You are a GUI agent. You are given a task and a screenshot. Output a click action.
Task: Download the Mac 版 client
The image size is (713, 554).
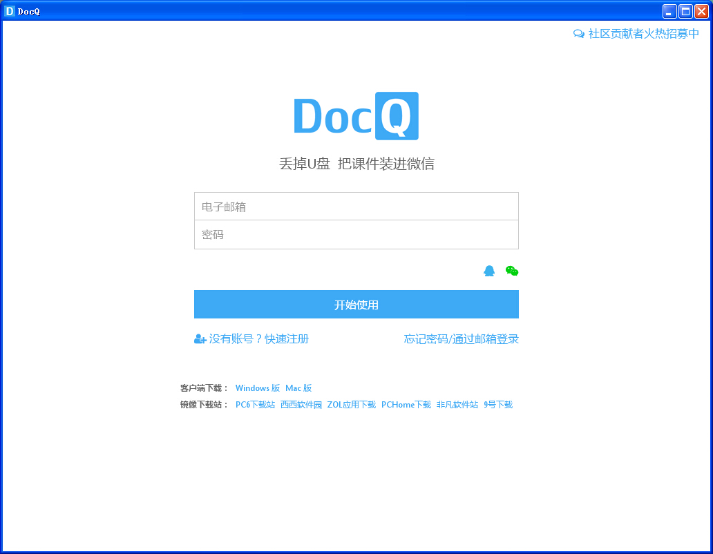click(298, 388)
